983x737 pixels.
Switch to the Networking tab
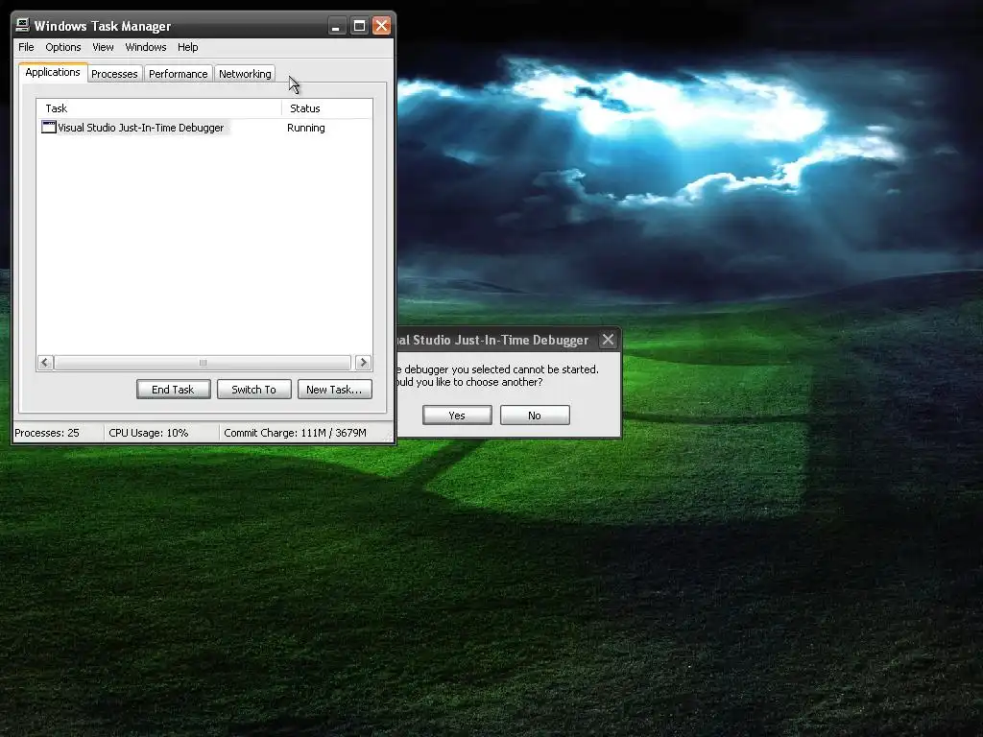[245, 74]
